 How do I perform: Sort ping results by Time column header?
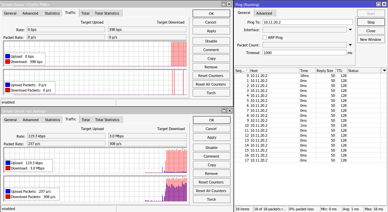pos(307,71)
